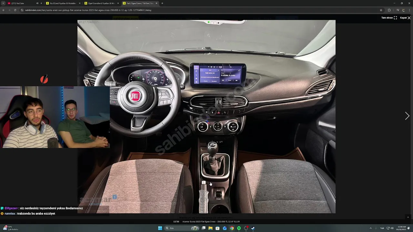The width and height of the screenshot is (413, 232).
Task: Open the browser profile icon
Action: point(403,10)
